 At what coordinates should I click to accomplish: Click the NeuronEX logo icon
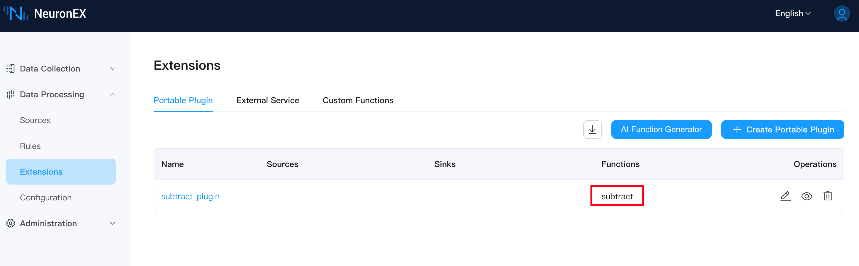16,13
